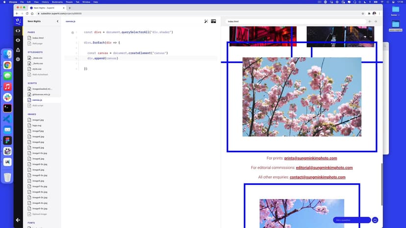
Task: Open project settings gear icon
Action: [x=18, y=59]
